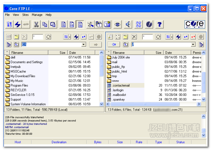Click the Paste icon in main toolbar
This screenshot has width=211, height=150.
[53, 25]
